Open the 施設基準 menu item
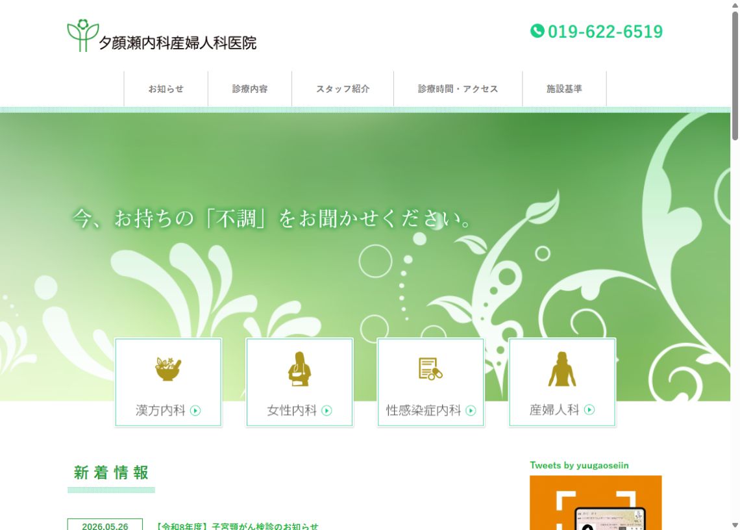This screenshot has height=530, width=740. [x=564, y=89]
